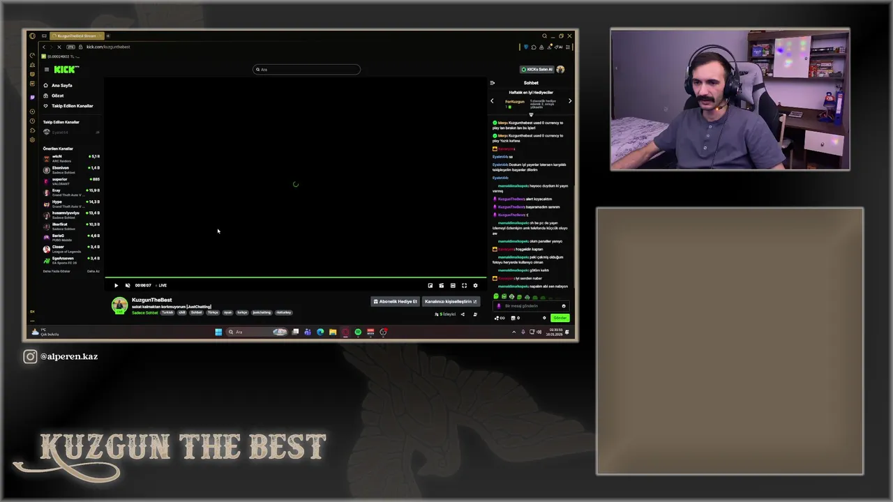Show previous weekly gifter
Screen dimensions: 893x502
(x=492, y=101)
